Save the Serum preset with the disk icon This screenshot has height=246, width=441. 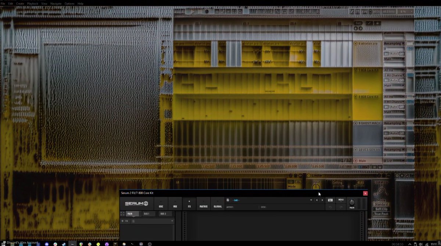click(228, 200)
